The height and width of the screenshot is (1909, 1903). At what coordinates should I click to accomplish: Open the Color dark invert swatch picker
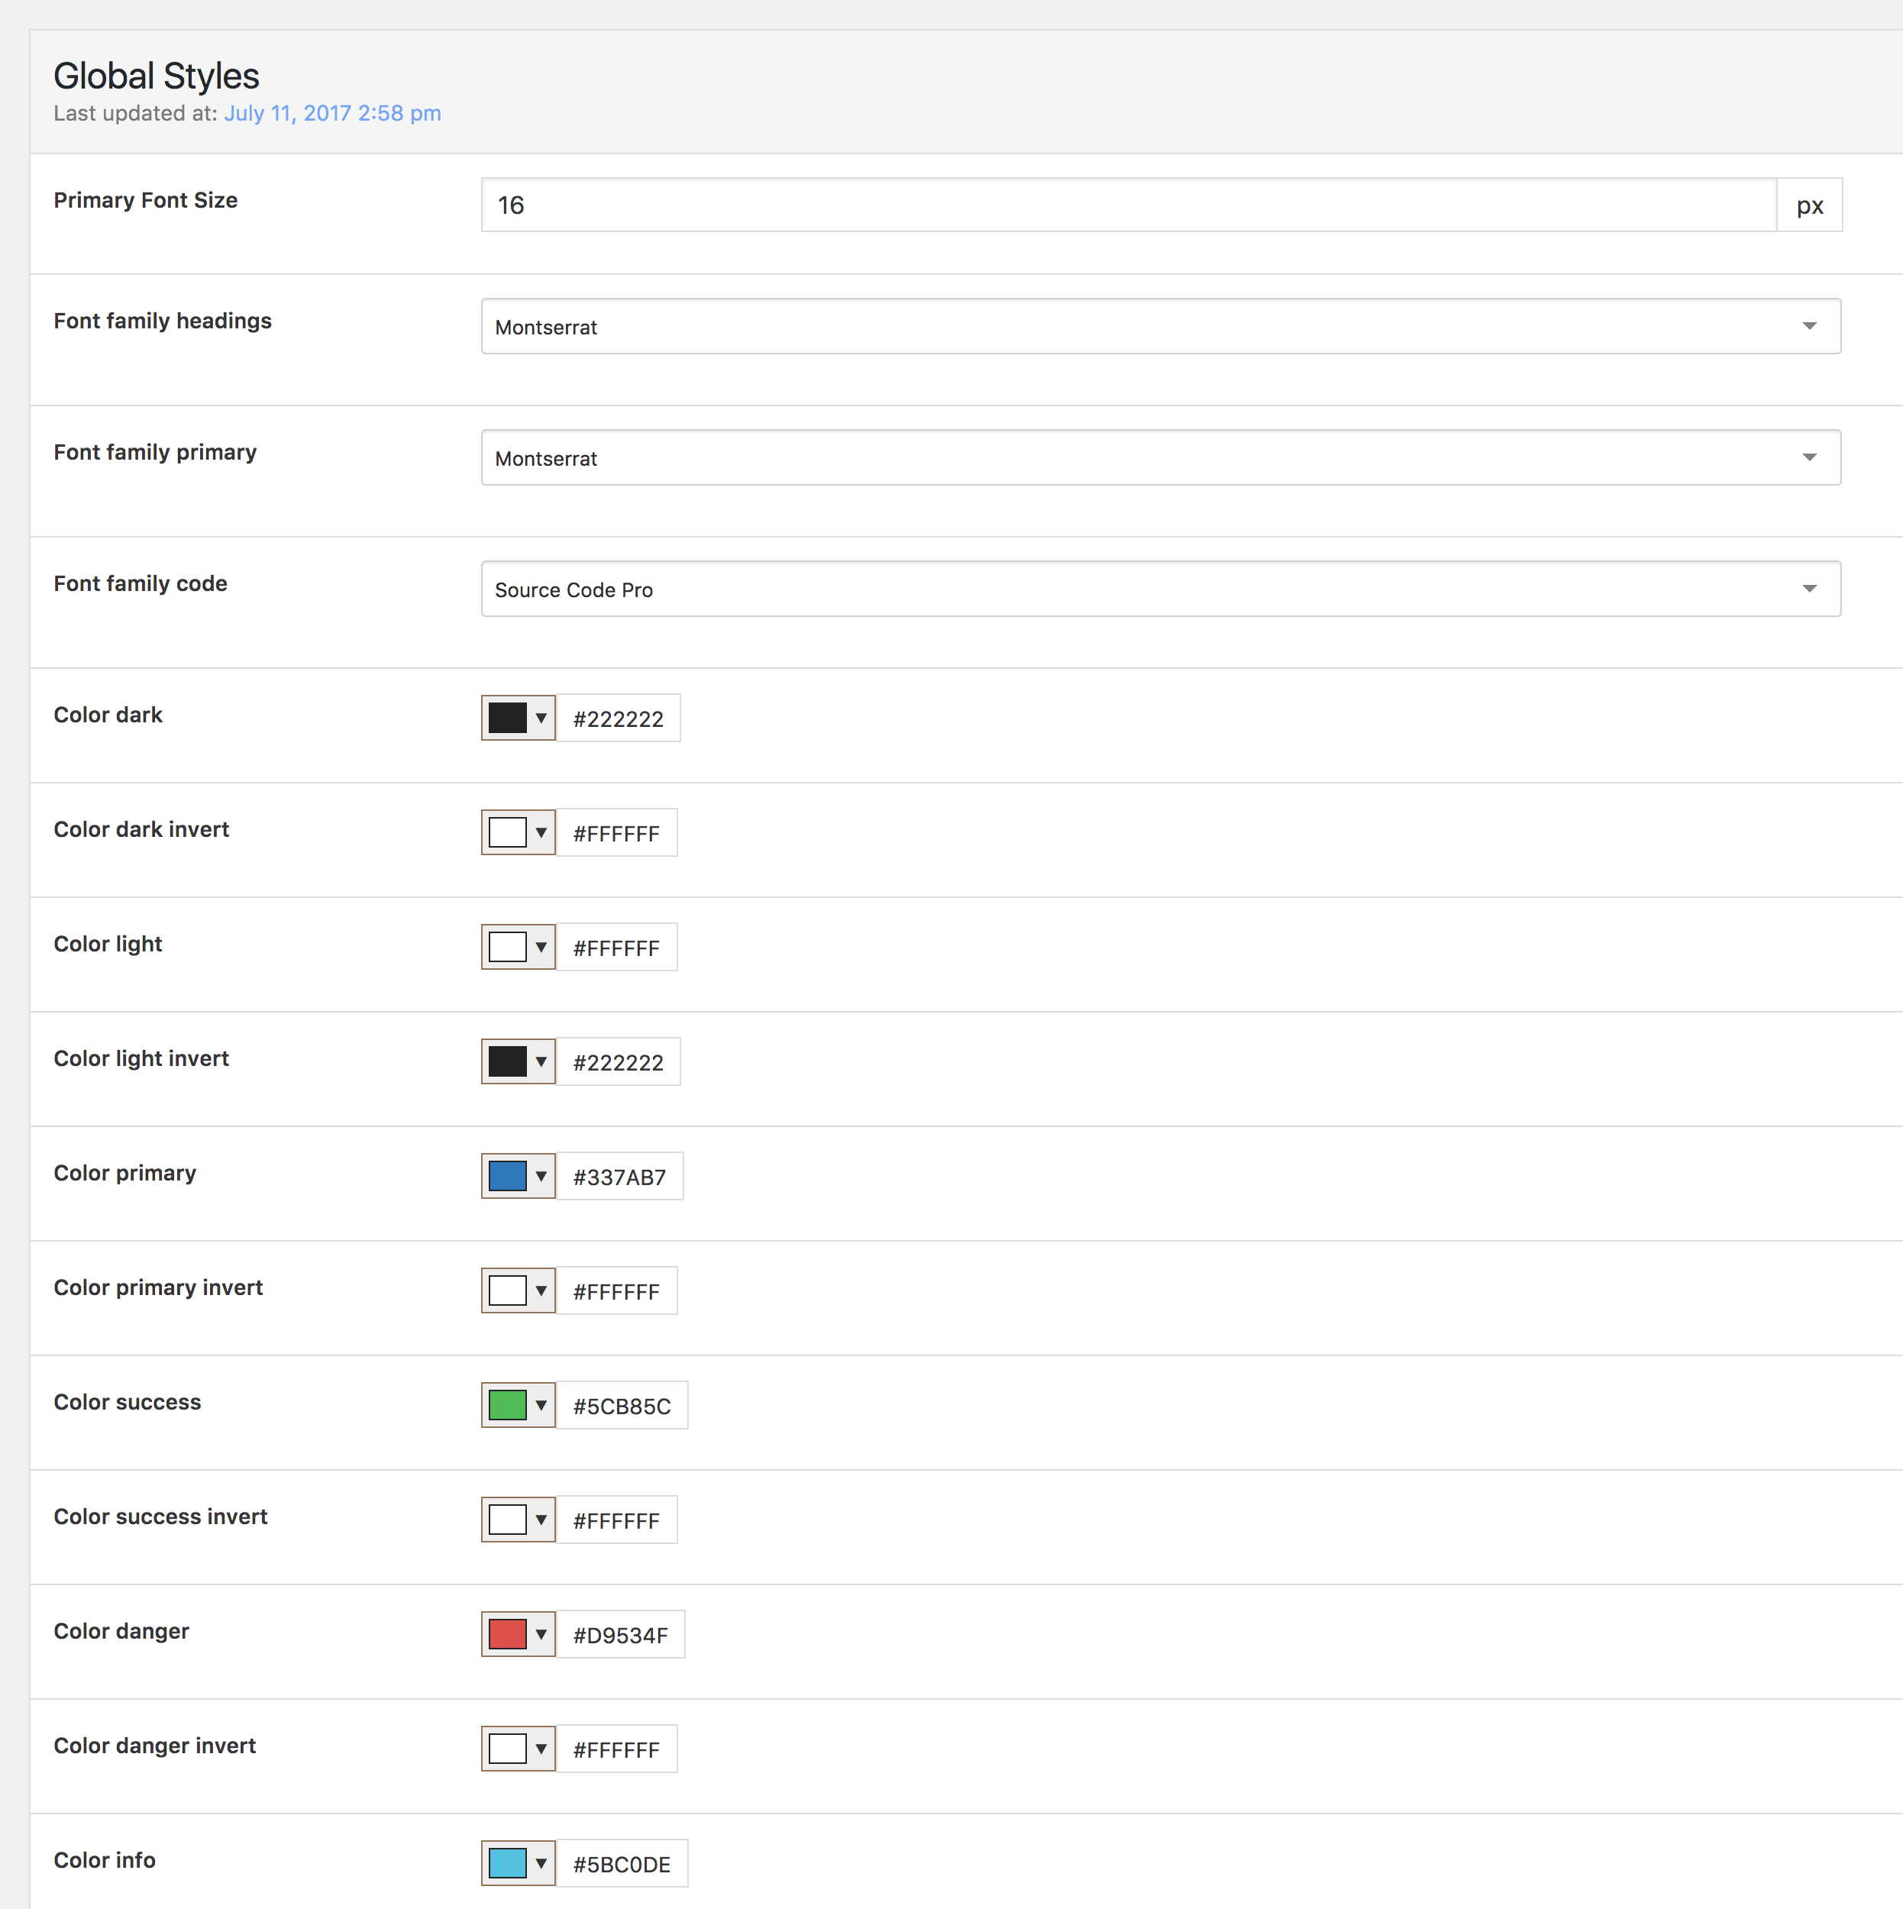tap(518, 833)
